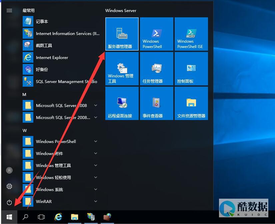Expand the Microsoft SQL Server 2008... folder chevron
The height and width of the screenshot is (224, 275).
coord(96,117)
